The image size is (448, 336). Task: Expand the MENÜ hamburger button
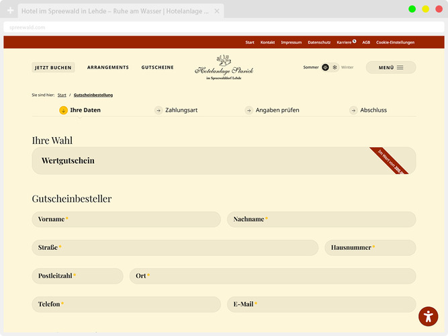pyautogui.click(x=390, y=68)
